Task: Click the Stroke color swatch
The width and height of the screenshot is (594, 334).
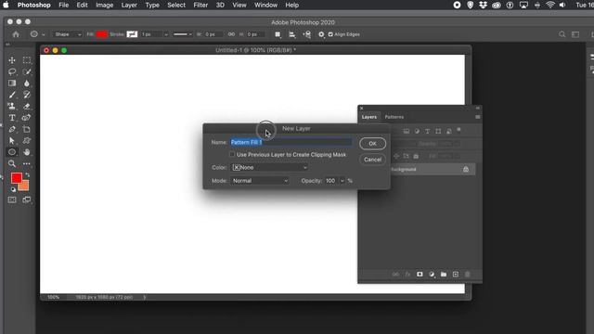Action: pyautogui.click(x=132, y=34)
